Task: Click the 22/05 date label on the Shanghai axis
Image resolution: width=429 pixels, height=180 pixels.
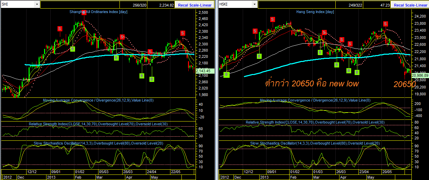Action: pos(176,171)
